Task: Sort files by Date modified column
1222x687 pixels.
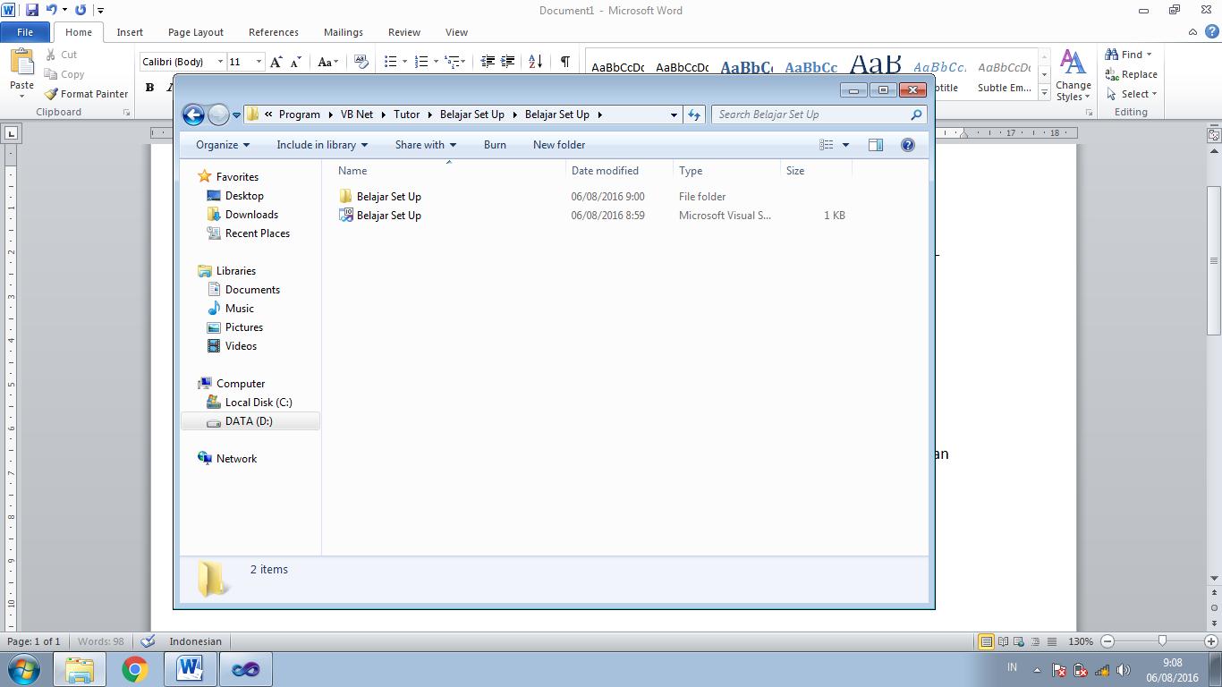Action: 619,171
